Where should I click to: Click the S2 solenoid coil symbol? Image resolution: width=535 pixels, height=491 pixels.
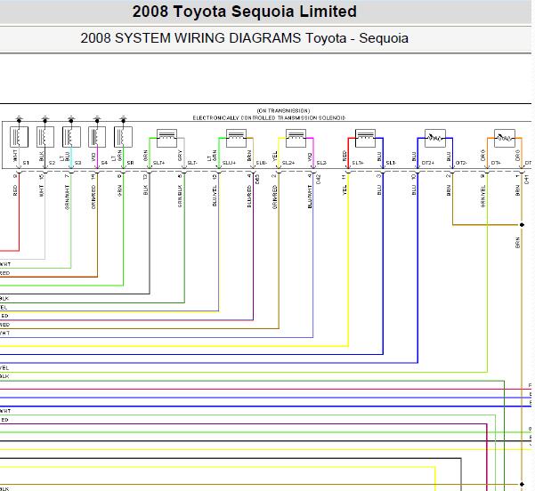point(45,137)
